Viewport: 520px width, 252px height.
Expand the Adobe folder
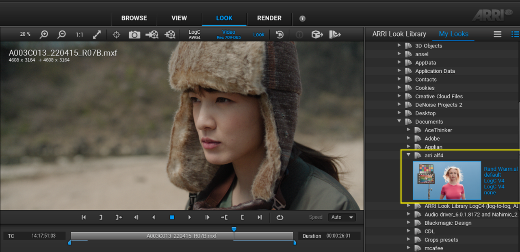tap(409, 138)
